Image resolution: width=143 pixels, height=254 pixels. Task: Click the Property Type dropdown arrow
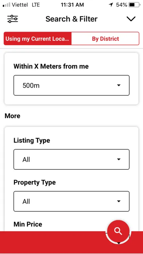(x=119, y=201)
